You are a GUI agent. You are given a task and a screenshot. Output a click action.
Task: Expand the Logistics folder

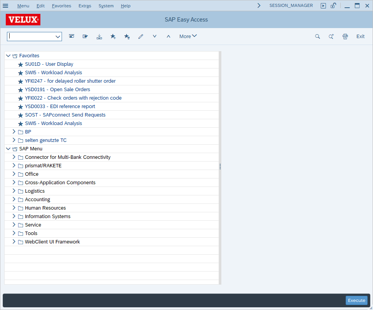click(14, 191)
